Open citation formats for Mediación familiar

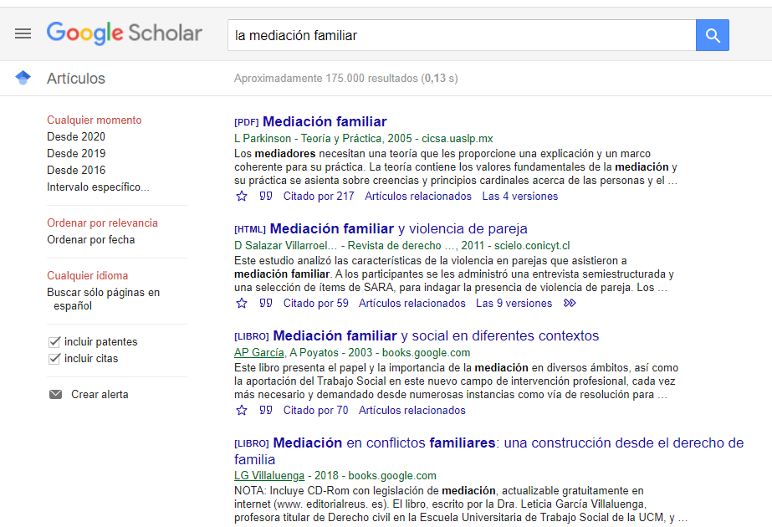click(266, 195)
